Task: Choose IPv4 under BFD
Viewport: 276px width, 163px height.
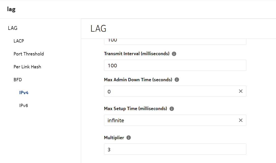Action: click(24, 93)
